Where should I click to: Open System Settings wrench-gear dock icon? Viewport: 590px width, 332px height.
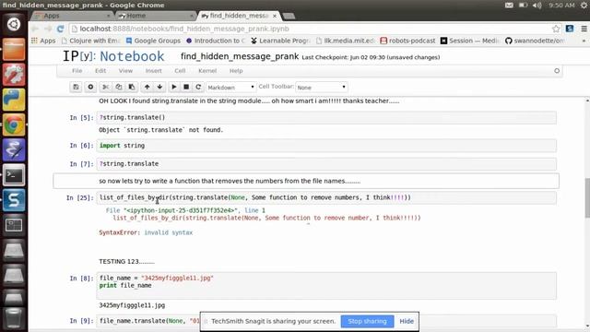coord(14,75)
